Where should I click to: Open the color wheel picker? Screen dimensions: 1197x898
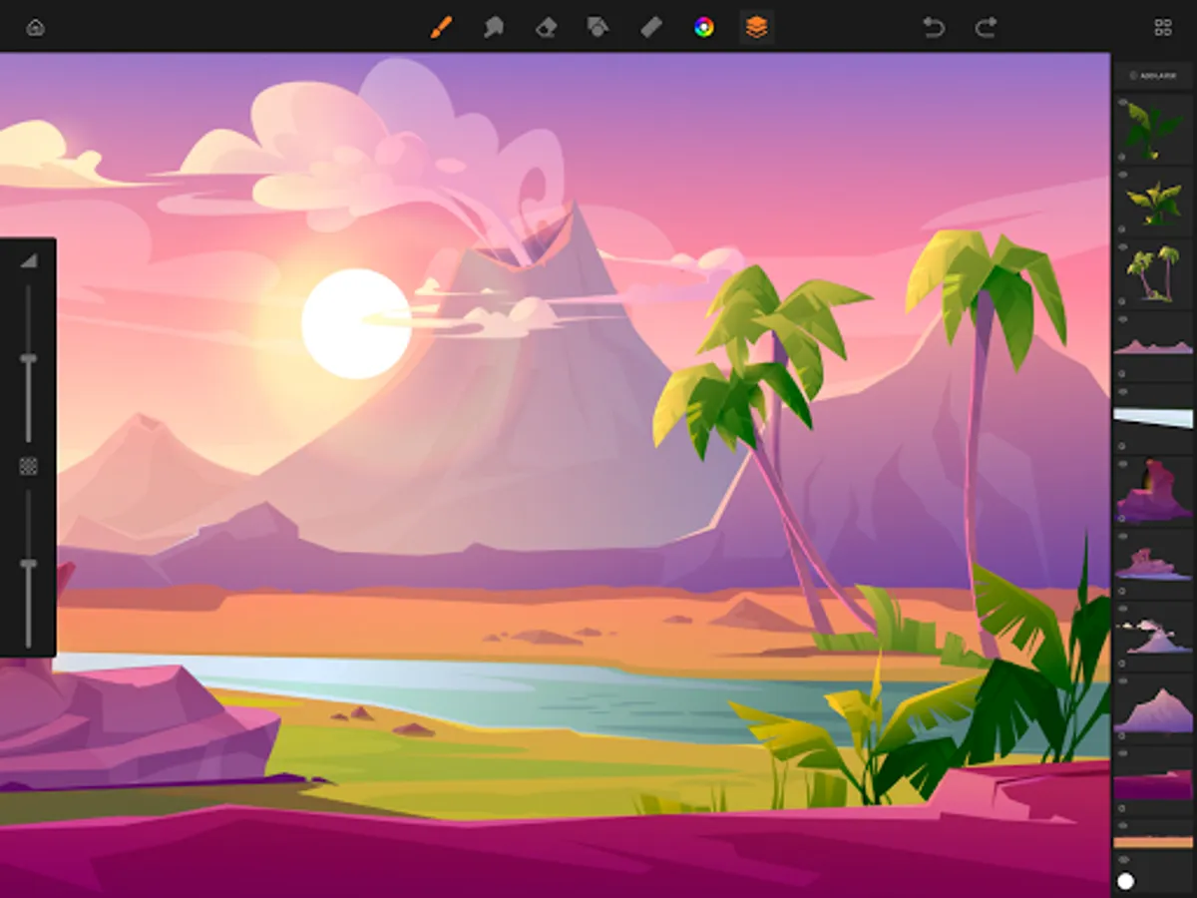(704, 27)
